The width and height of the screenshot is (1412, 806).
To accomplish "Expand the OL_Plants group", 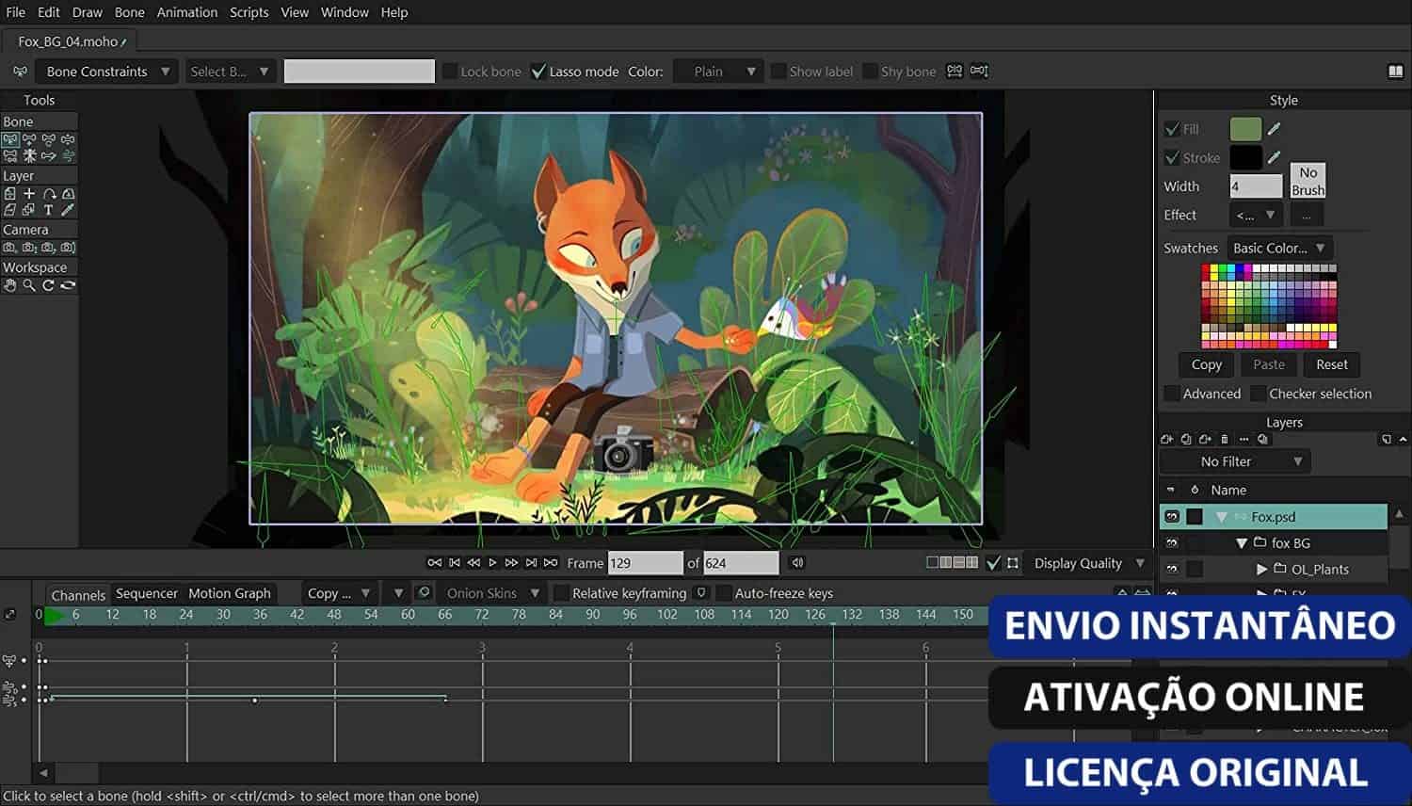I will pyautogui.click(x=1261, y=570).
